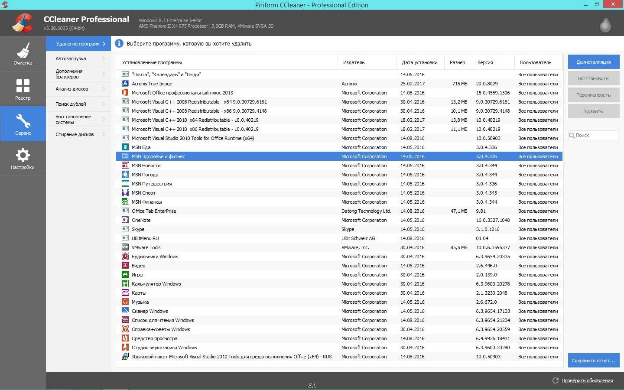Click the Skype icon in list

tap(125, 229)
